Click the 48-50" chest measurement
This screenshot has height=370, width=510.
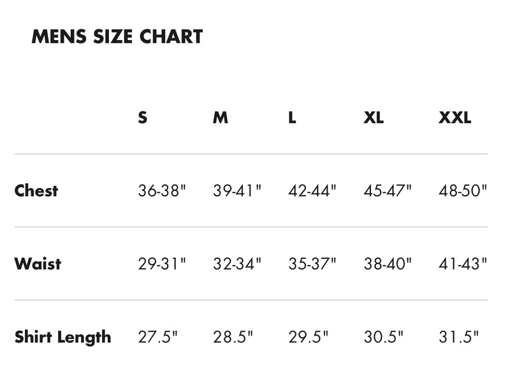click(x=463, y=190)
